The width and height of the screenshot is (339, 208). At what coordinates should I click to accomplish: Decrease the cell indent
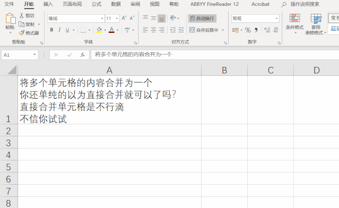tap(173, 30)
